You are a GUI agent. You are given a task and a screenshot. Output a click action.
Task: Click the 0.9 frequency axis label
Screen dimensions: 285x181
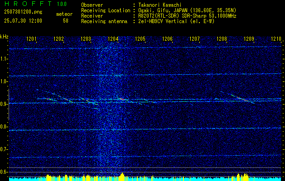coord(4,104)
